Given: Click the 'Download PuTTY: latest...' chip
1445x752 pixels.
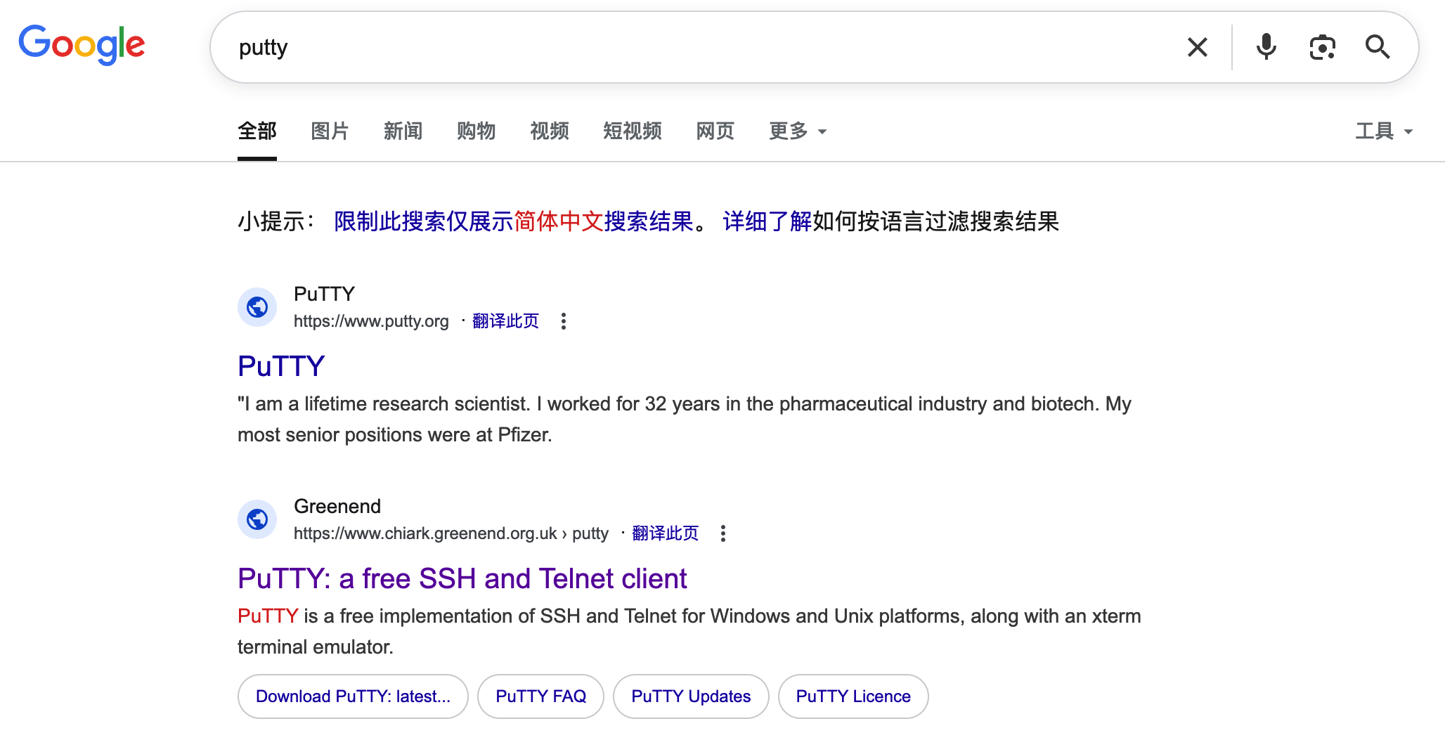Looking at the screenshot, I should coord(353,696).
